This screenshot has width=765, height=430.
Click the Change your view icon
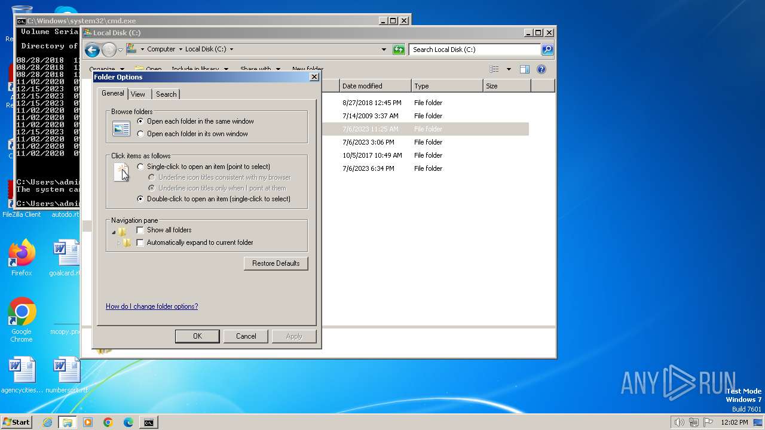494,69
